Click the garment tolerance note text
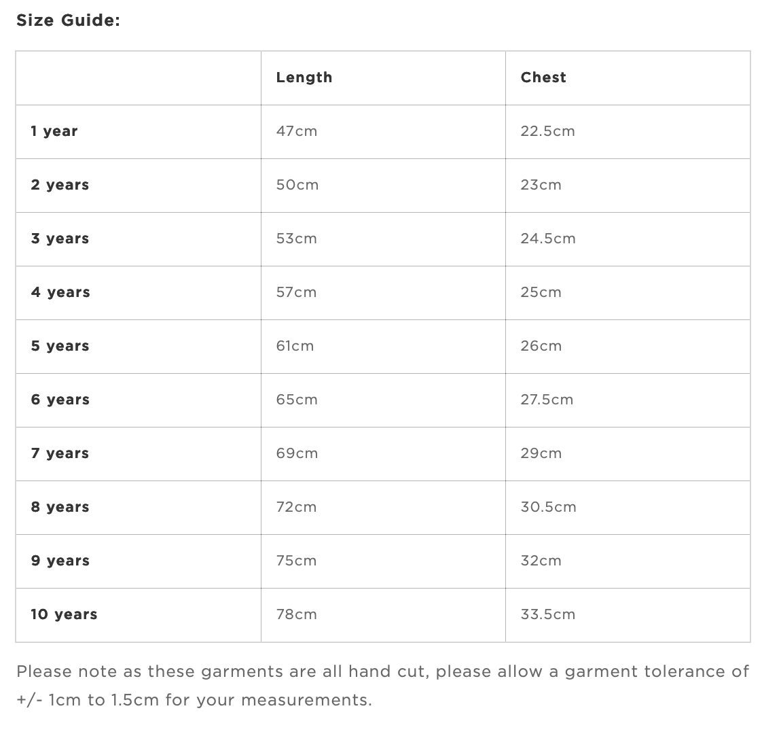762x734 pixels. 382,686
